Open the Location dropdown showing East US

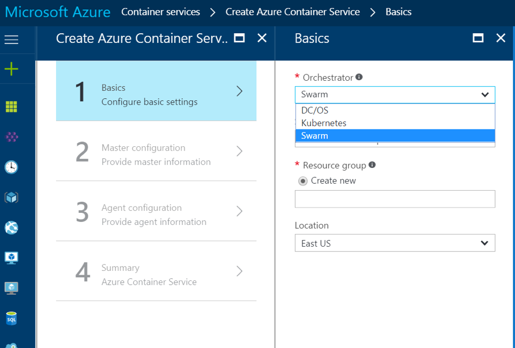pyautogui.click(x=395, y=243)
